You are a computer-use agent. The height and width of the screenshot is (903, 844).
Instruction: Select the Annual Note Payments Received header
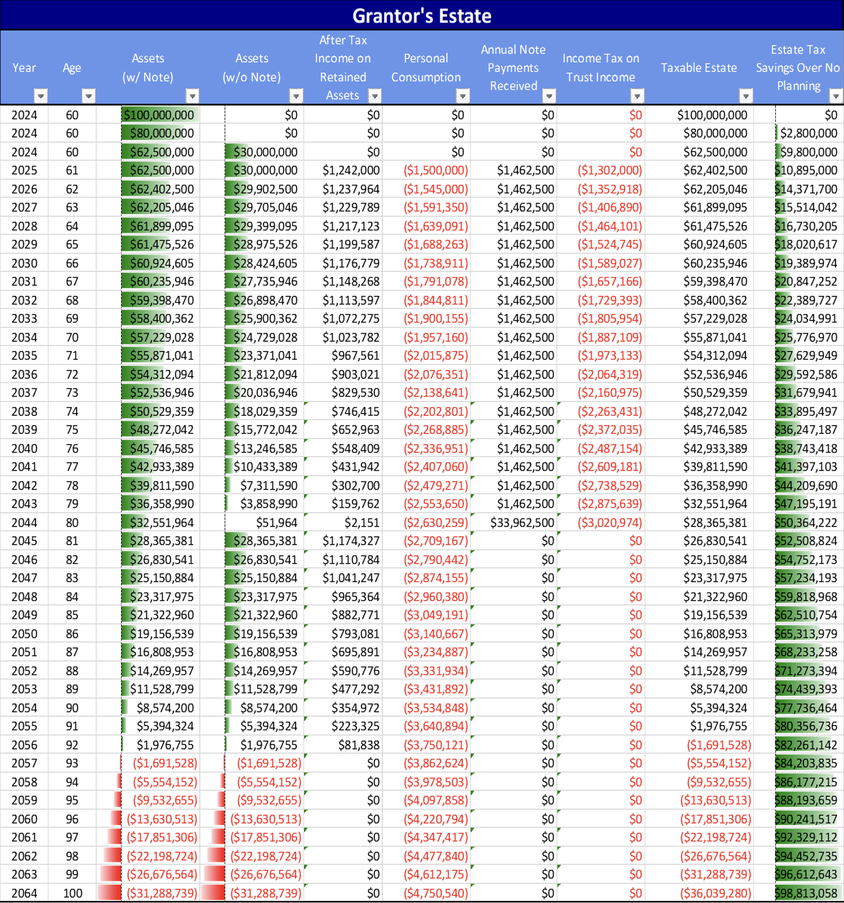click(513, 68)
